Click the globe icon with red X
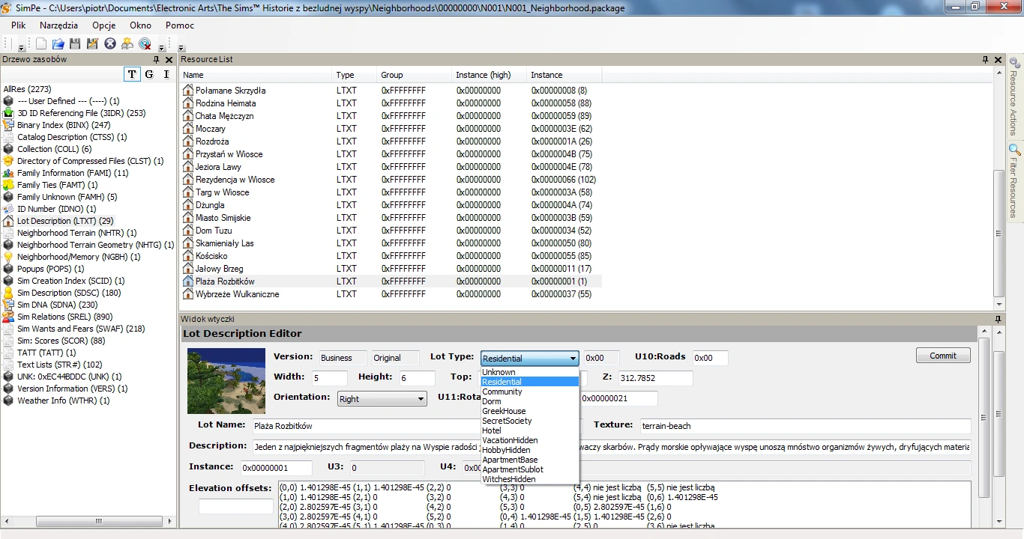1024x539 pixels. (145, 44)
